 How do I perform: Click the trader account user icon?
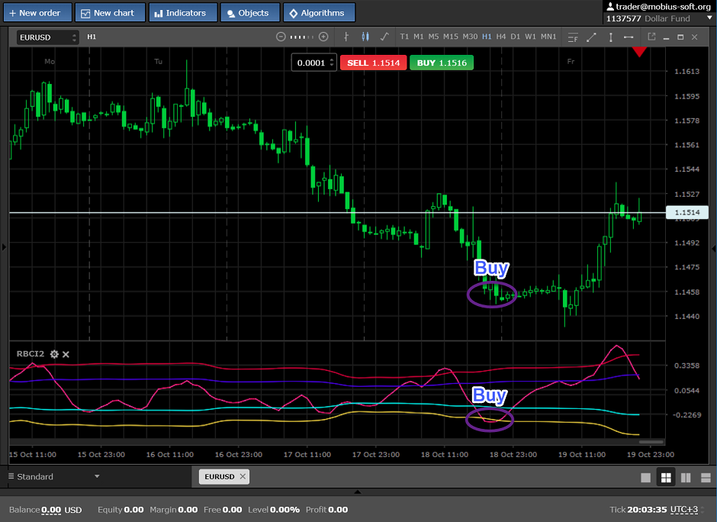coord(610,6)
